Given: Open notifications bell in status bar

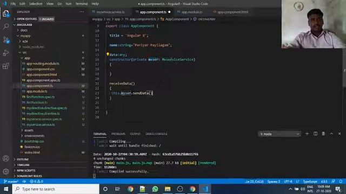Looking at the screenshot, I should (341, 182).
